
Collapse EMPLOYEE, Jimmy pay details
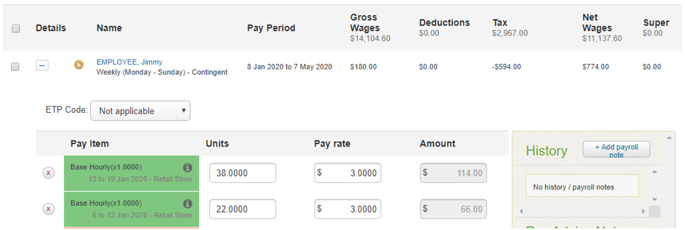[42, 65]
